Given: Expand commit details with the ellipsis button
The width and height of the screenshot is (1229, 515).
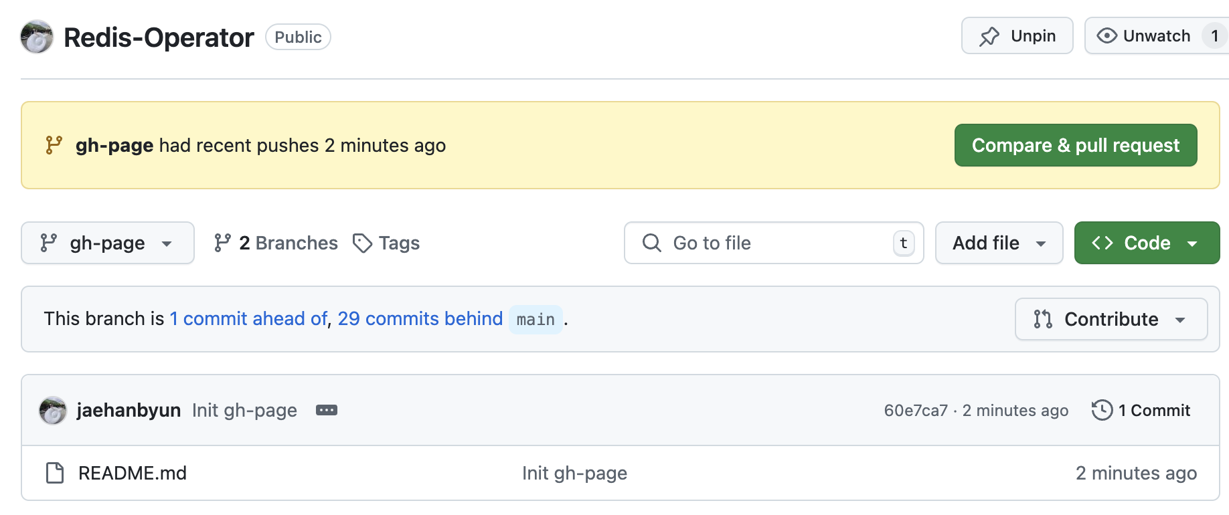Looking at the screenshot, I should tap(327, 410).
